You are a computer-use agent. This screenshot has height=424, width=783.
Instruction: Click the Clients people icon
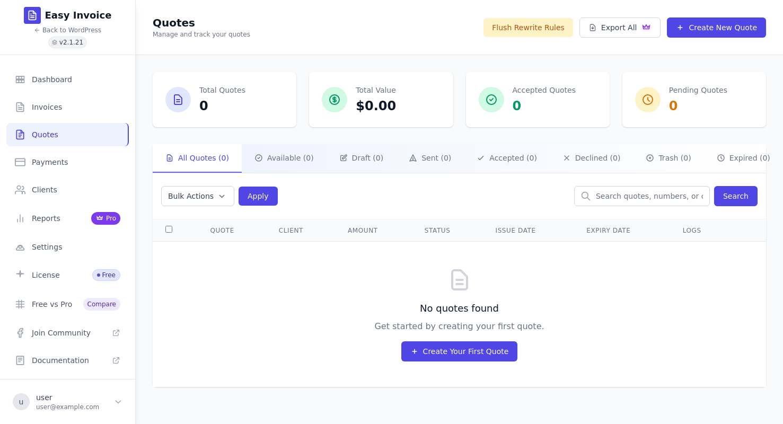pos(20,190)
